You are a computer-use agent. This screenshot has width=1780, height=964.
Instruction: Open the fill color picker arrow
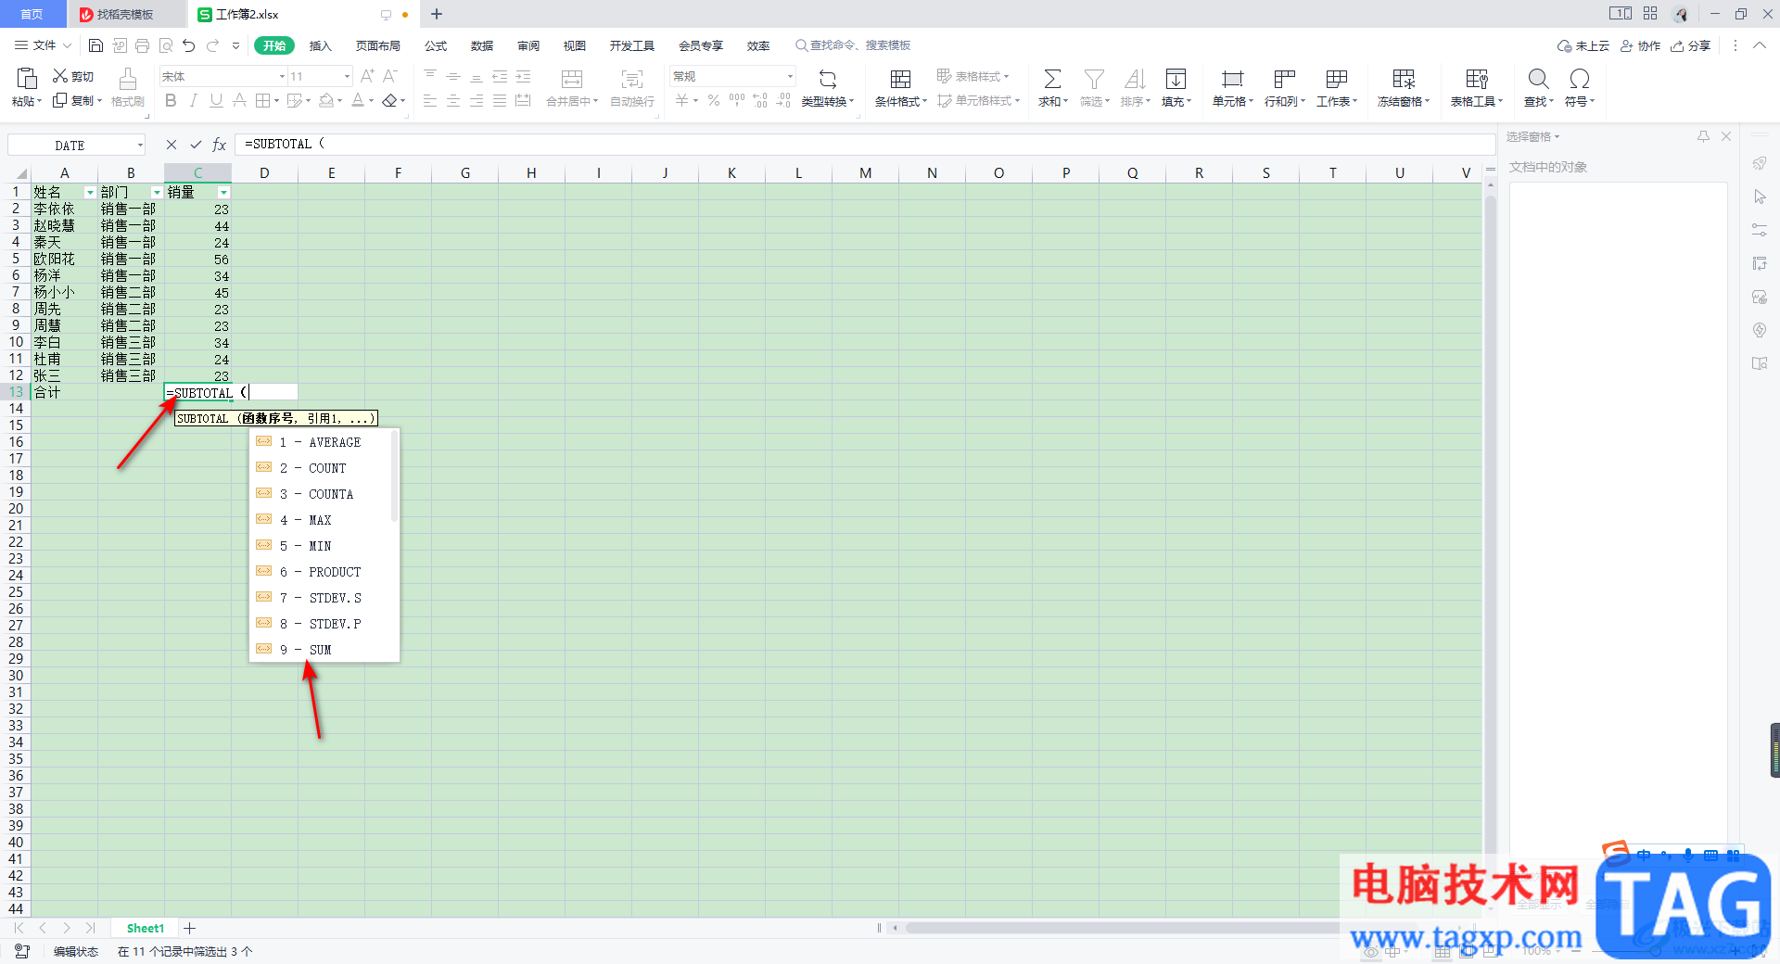(x=339, y=100)
